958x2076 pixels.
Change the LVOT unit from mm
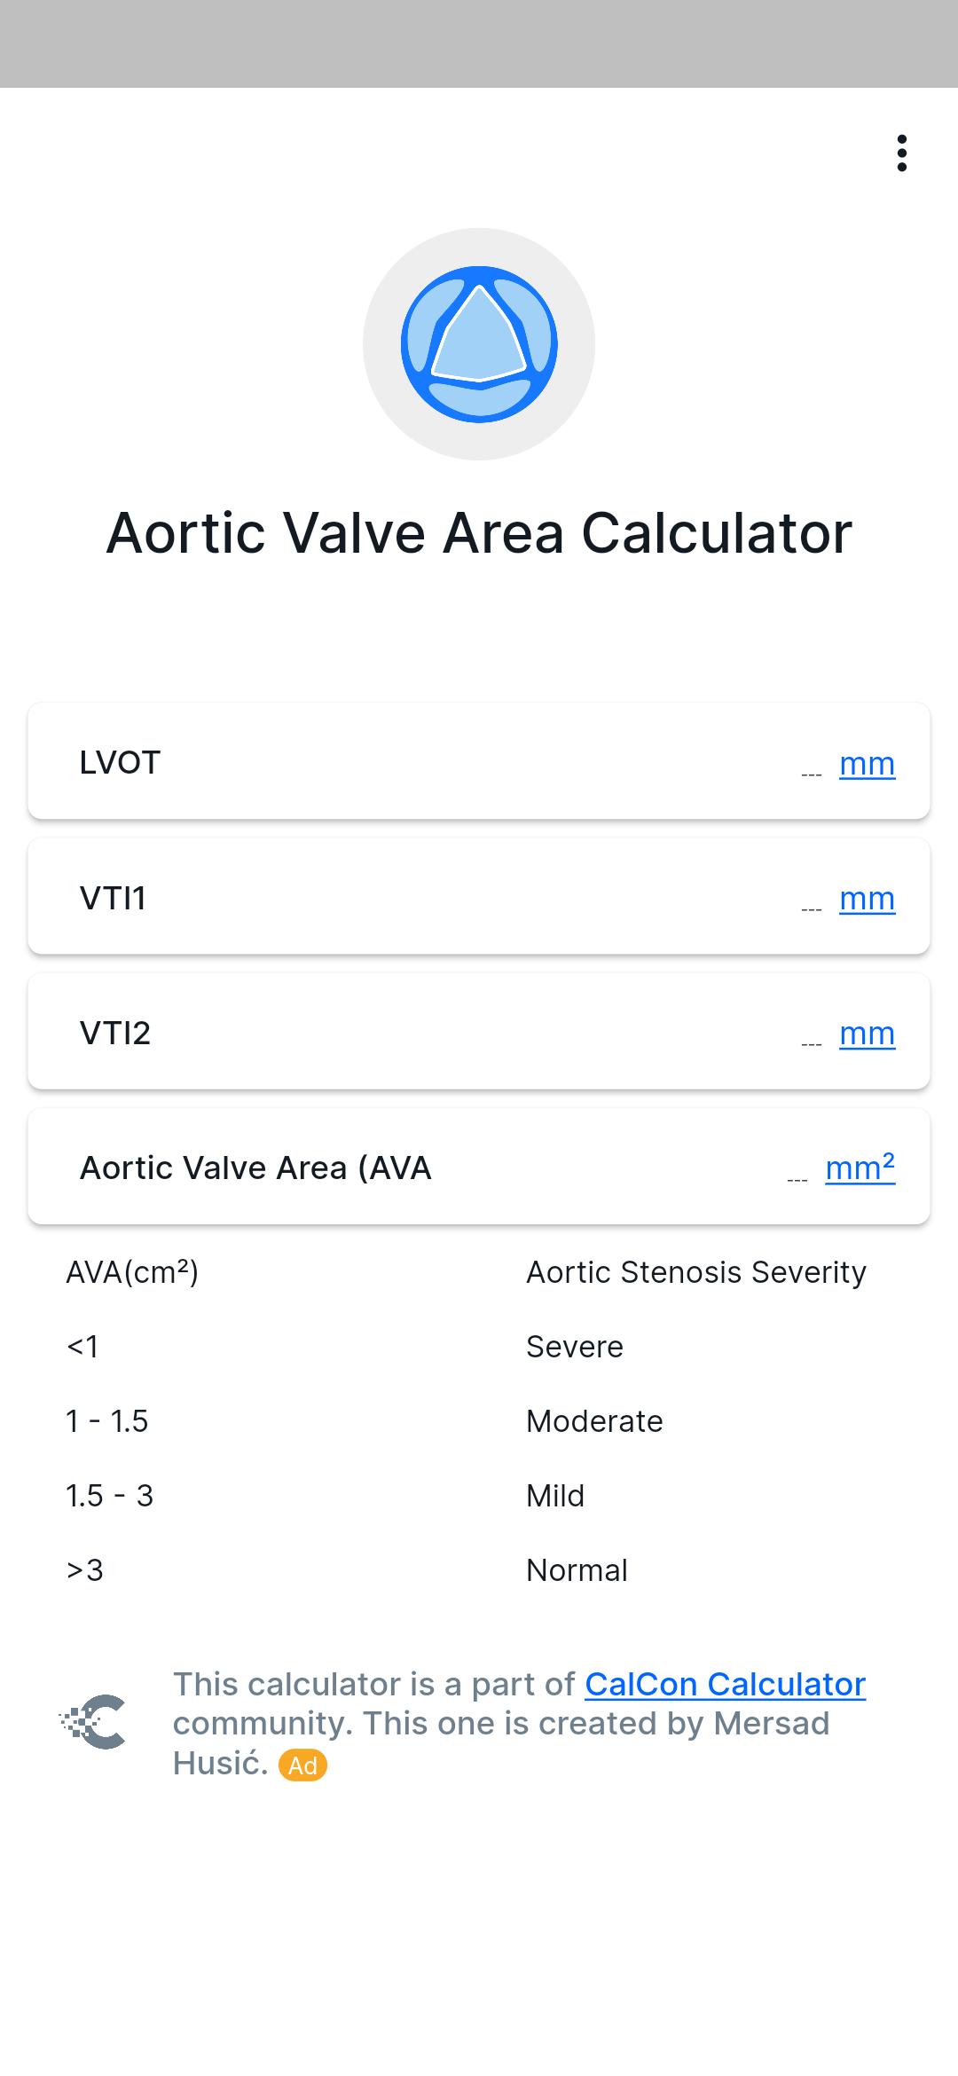click(867, 763)
